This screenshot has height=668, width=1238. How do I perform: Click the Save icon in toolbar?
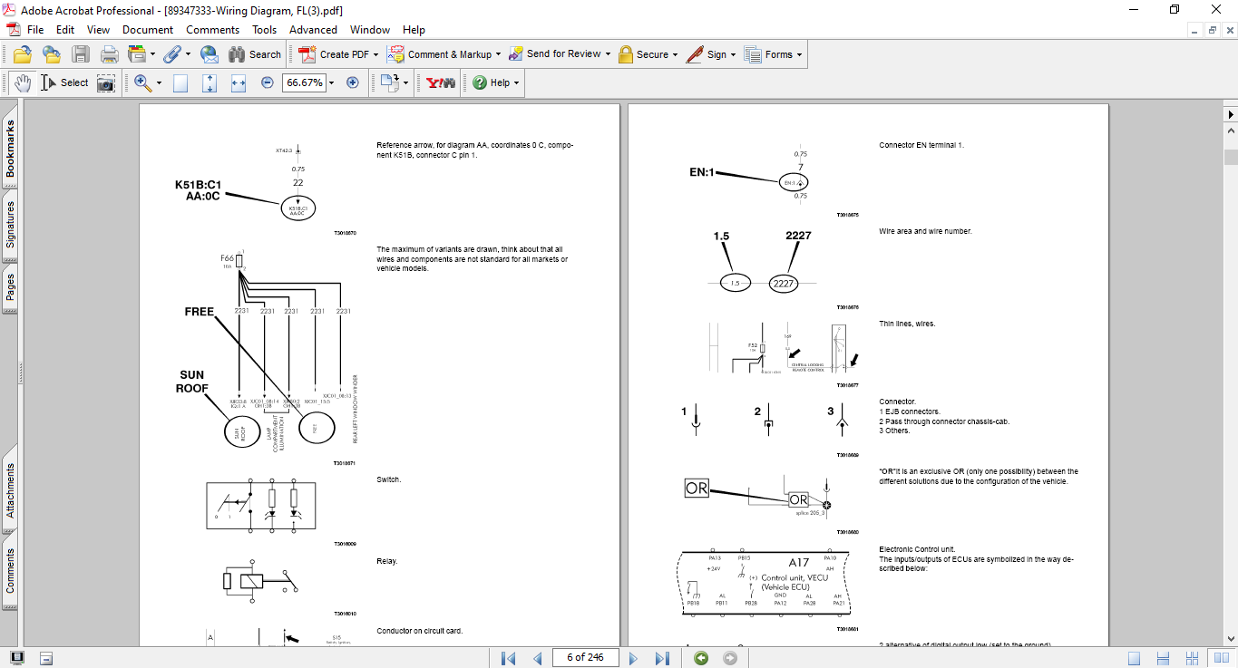click(81, 54)
